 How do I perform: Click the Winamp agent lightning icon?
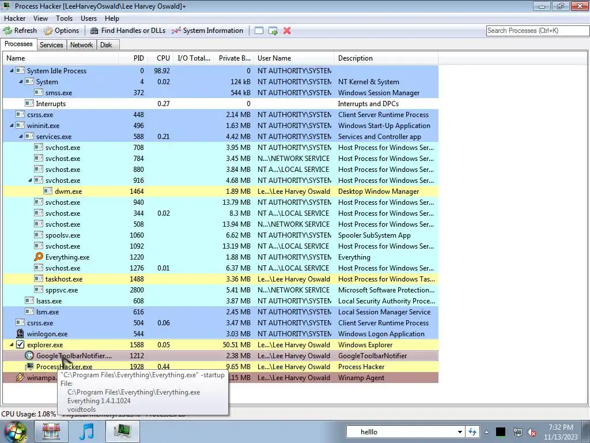pos(20,377)
